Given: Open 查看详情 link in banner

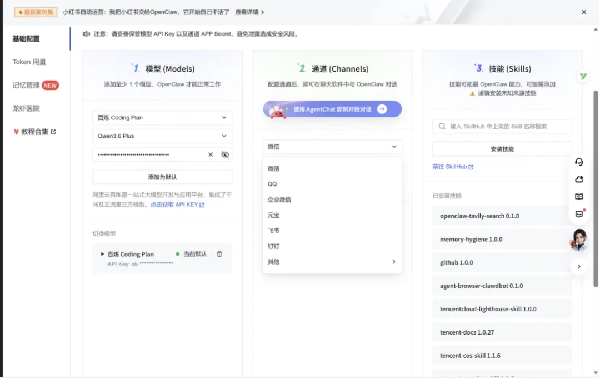Looking at the screenshot, I should pyautogui.click(x=249, y=12).
